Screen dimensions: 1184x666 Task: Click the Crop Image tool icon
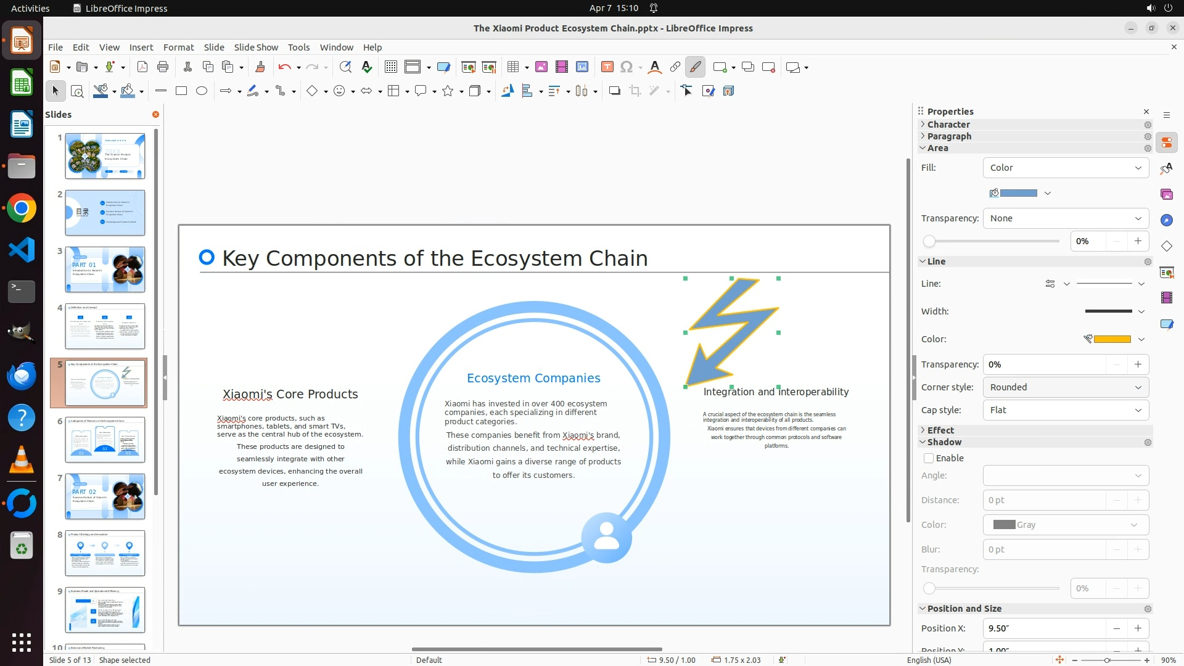(635, 91)
